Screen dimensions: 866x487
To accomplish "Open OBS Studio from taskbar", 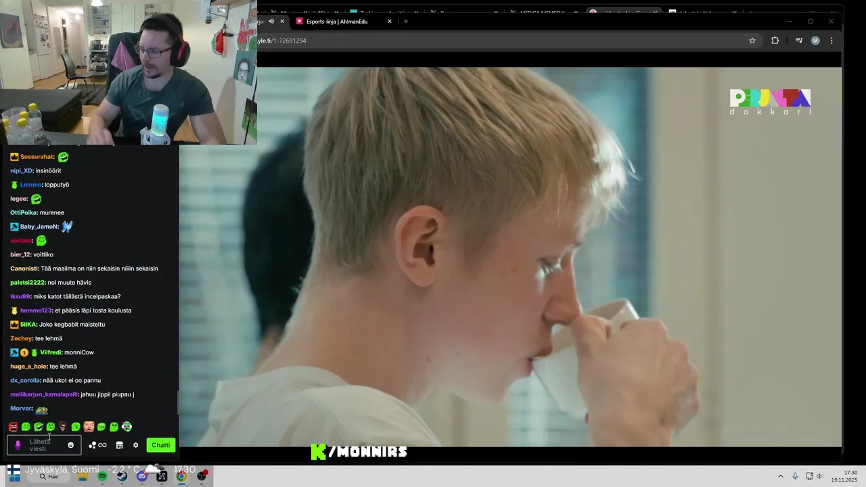I will (x=202, y=476).
